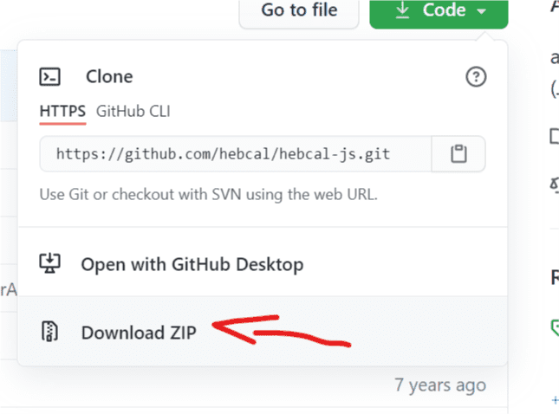Viewport: 559px width, 414px height.
Task: Click the Clone terminal icon
Action: [x=50, y=76]
